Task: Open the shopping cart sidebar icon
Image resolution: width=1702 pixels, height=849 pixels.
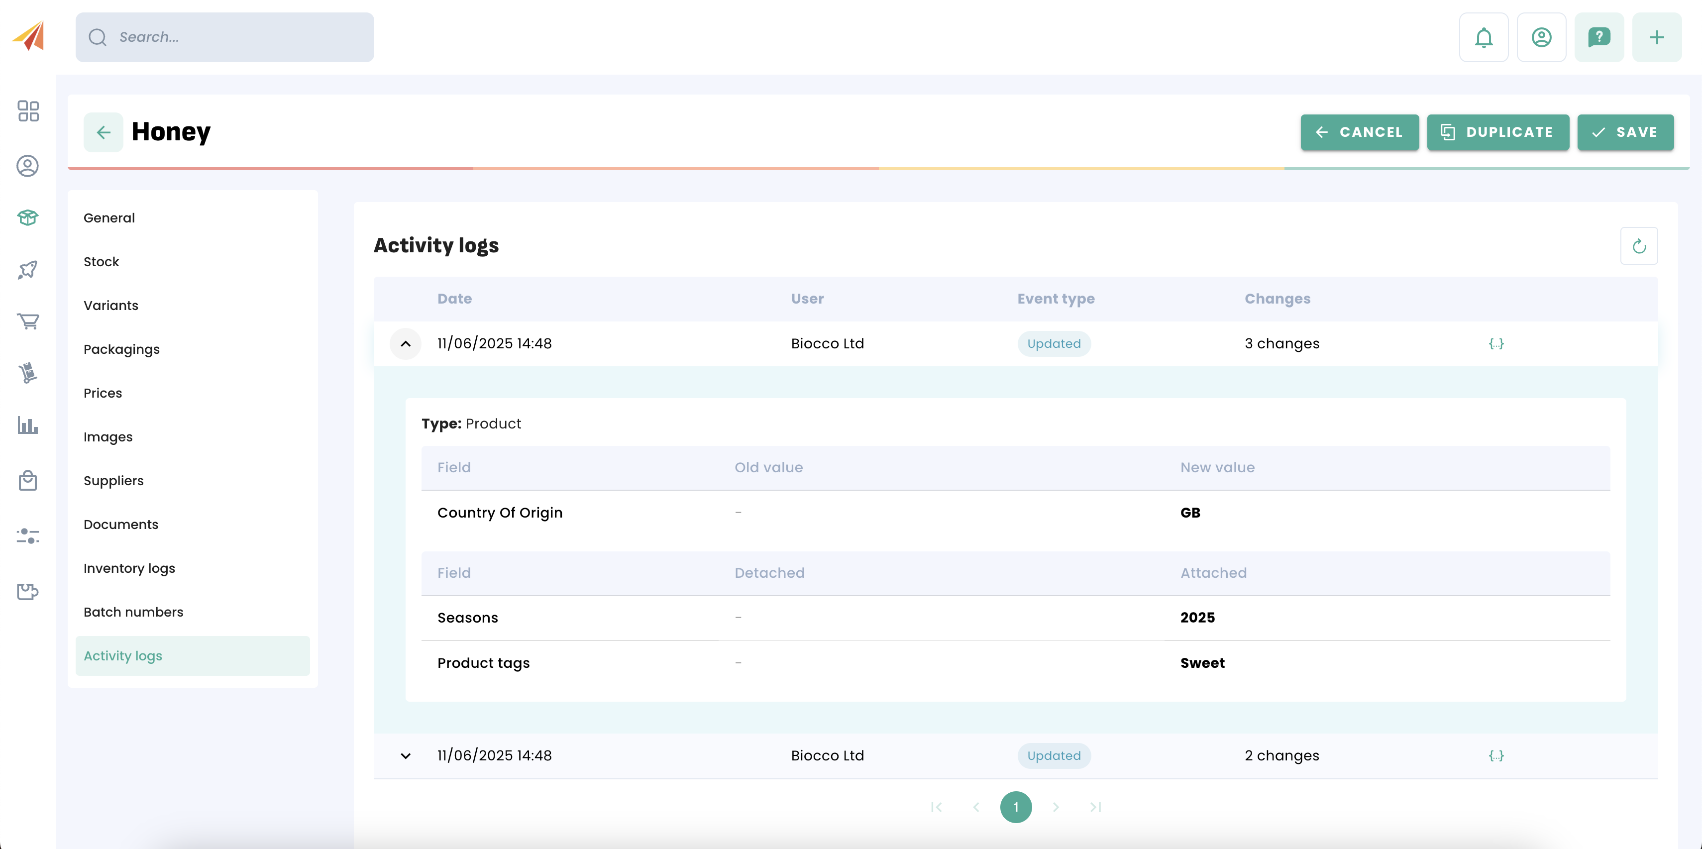Action: click(x=28, y=321)
